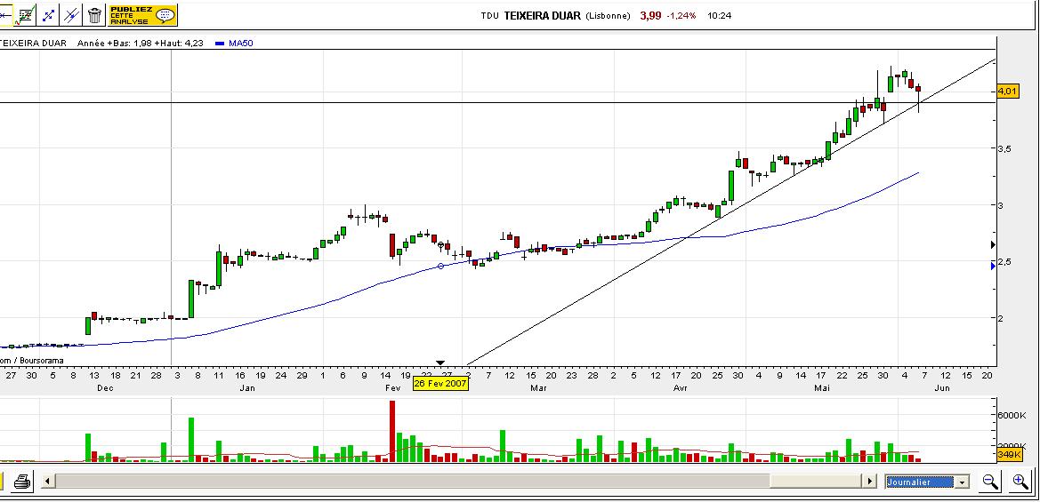The height and width of the screenshot is (502, 1040).
Task: Click the Année +Bas: 1,98 text
Action: tap(115, 43)
